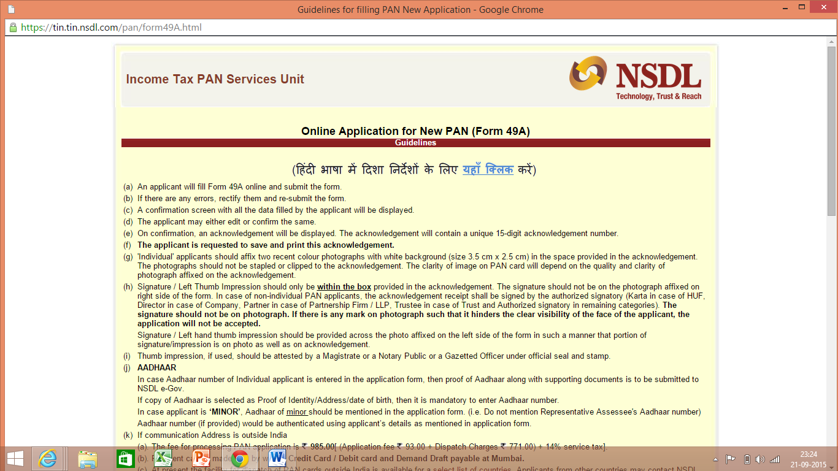Click guideline (i) about thumb impression attestation

[374, 356]
